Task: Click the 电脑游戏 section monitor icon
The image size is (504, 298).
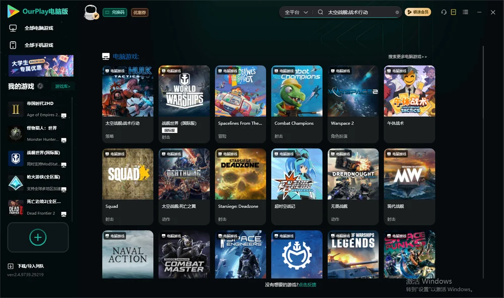Action: tap(106, 56)
